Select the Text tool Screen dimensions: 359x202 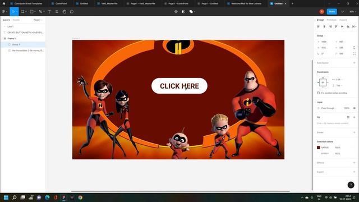pyautogui.click(x=49, y=12)
